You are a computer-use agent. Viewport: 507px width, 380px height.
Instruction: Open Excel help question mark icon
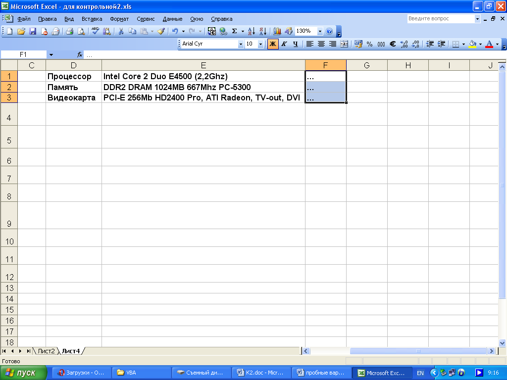[329, 31]
